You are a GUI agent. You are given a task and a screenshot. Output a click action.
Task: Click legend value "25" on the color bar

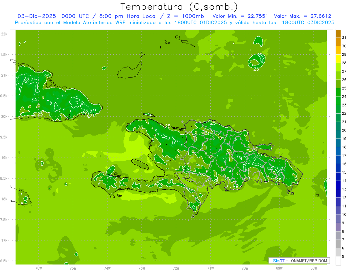point(344,88)
